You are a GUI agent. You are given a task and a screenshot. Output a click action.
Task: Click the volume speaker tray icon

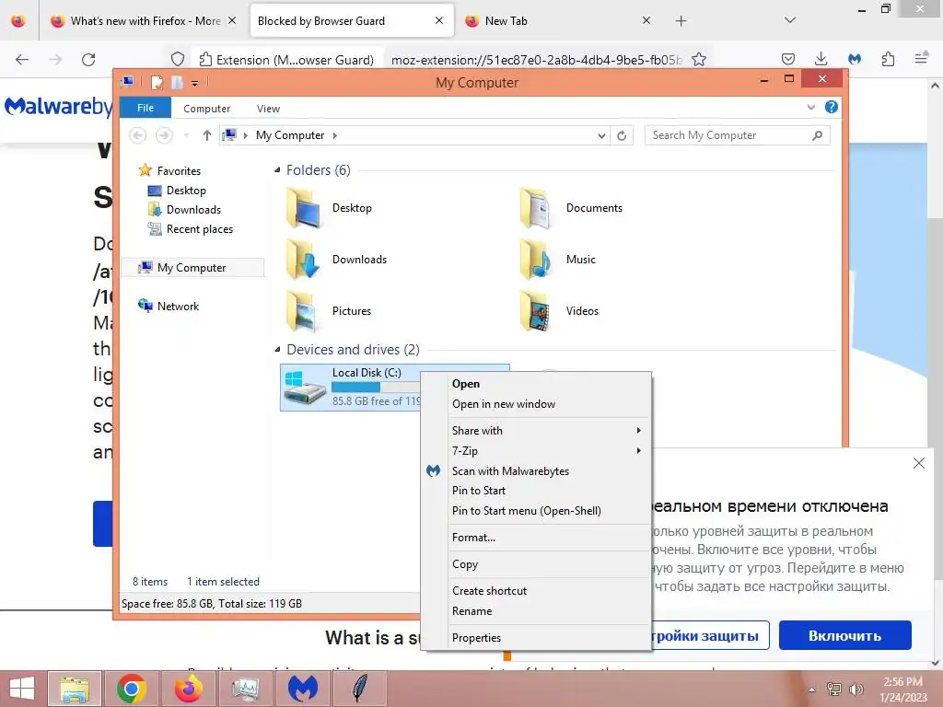click(x=856, y=690)
